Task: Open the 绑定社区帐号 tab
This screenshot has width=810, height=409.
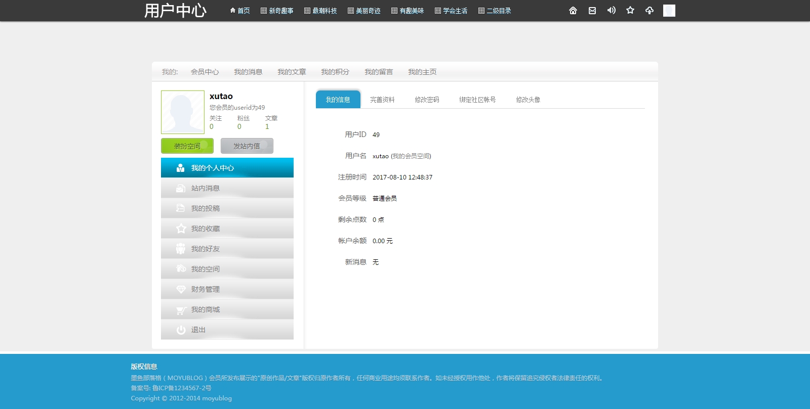Action: [477, 100]
